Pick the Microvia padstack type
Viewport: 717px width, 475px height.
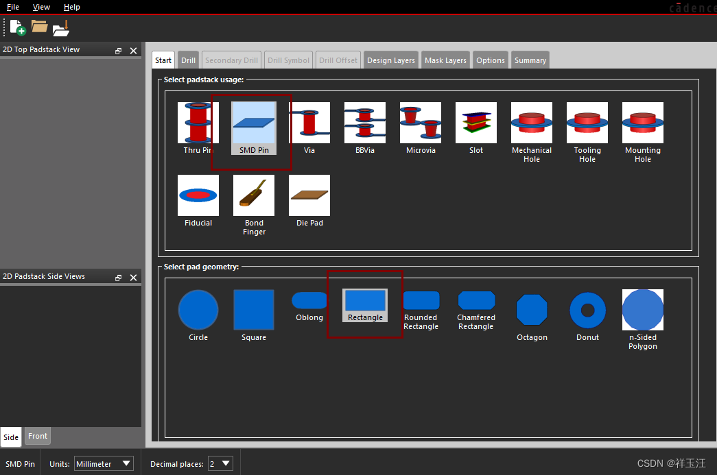(x=421, y=123)
